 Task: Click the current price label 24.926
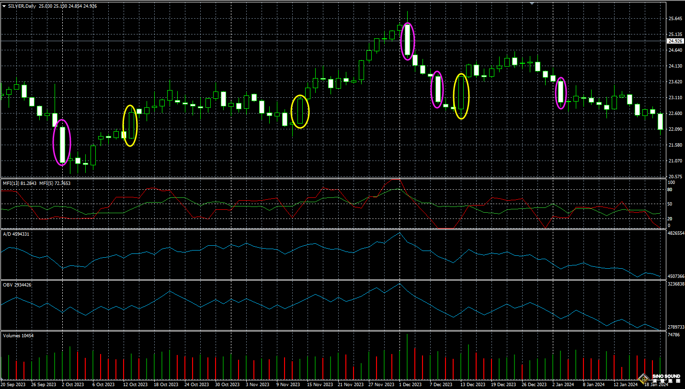674,41
